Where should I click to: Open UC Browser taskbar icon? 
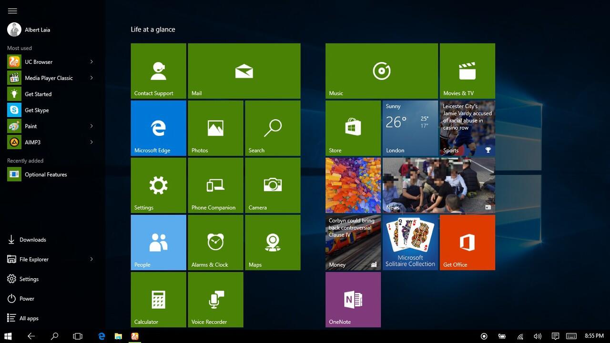pos(135,336)
